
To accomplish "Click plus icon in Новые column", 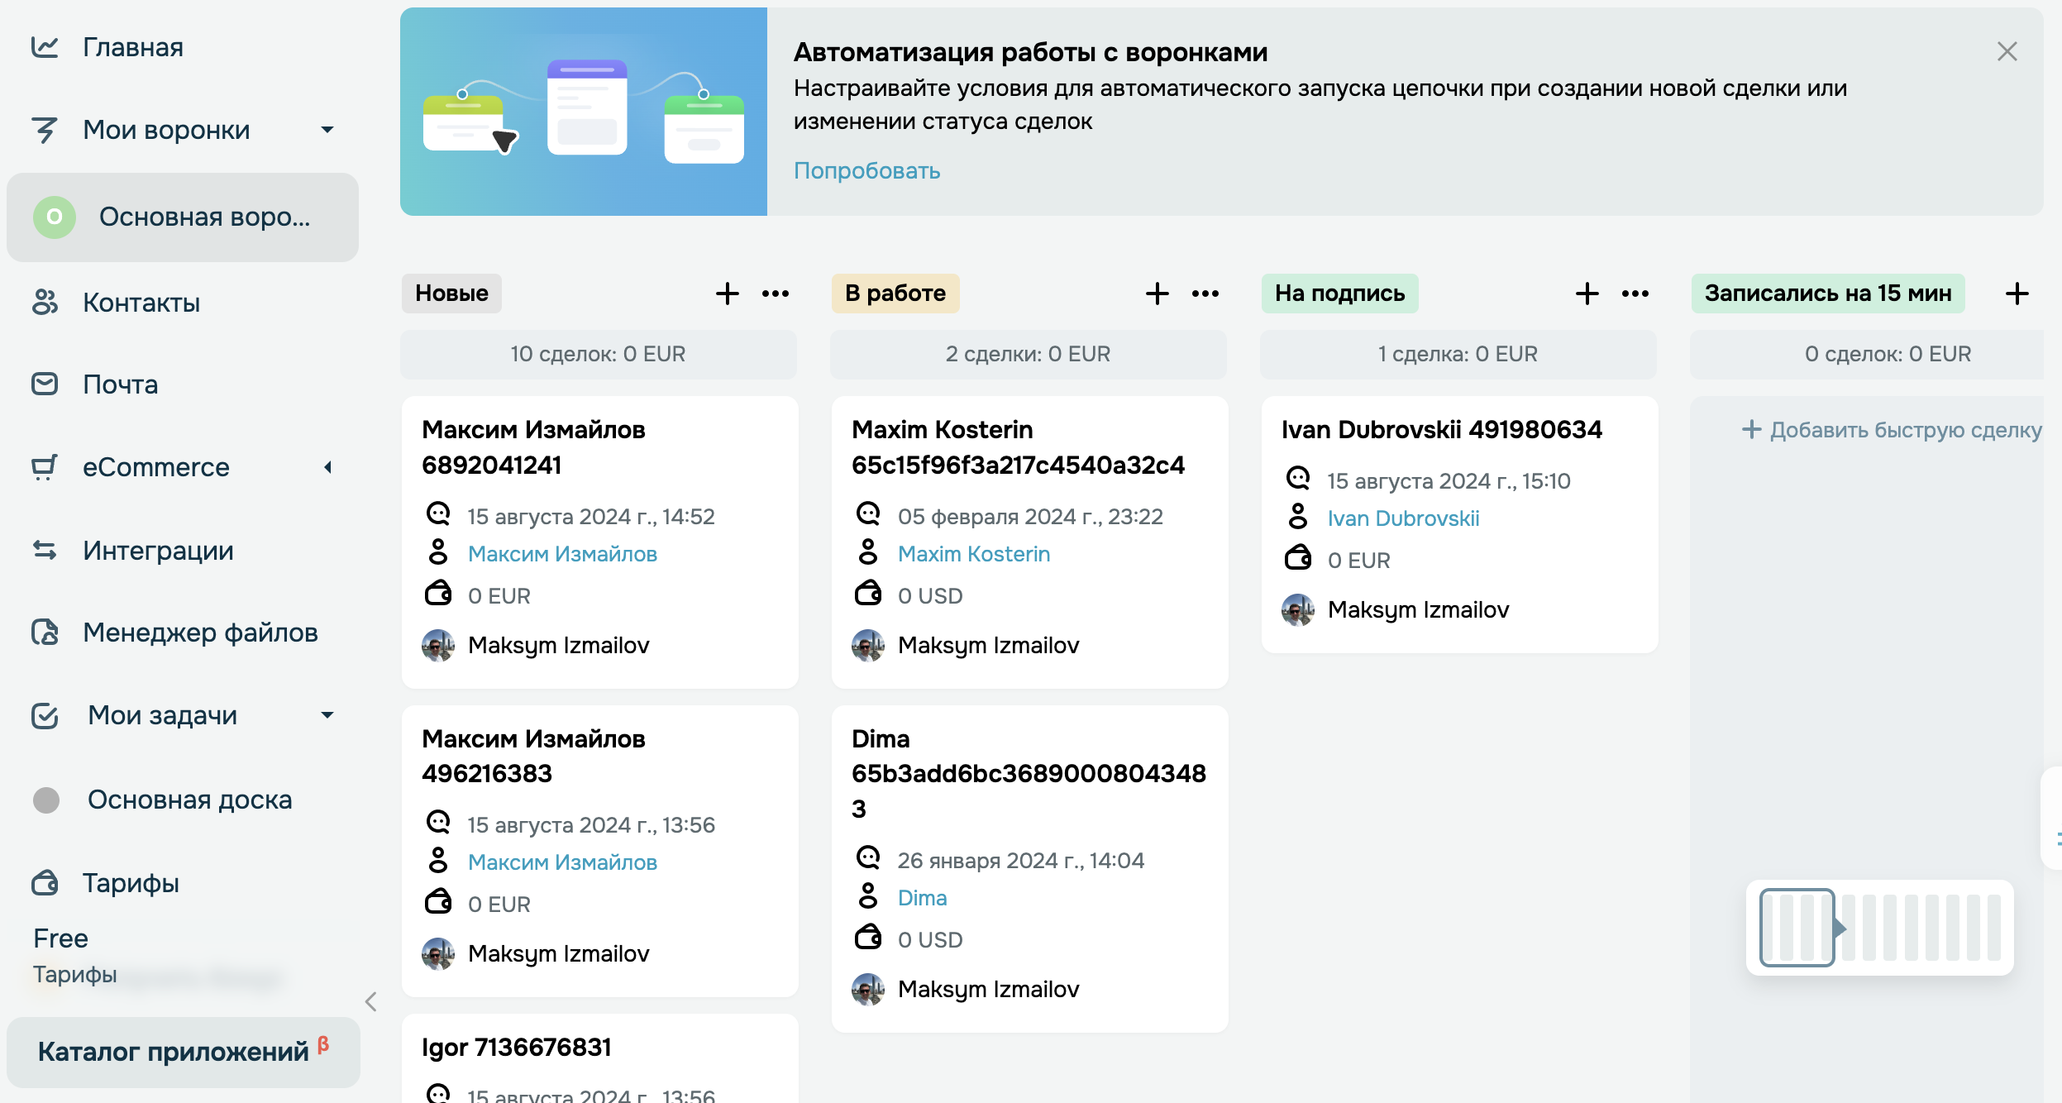I will coord(727,294).
